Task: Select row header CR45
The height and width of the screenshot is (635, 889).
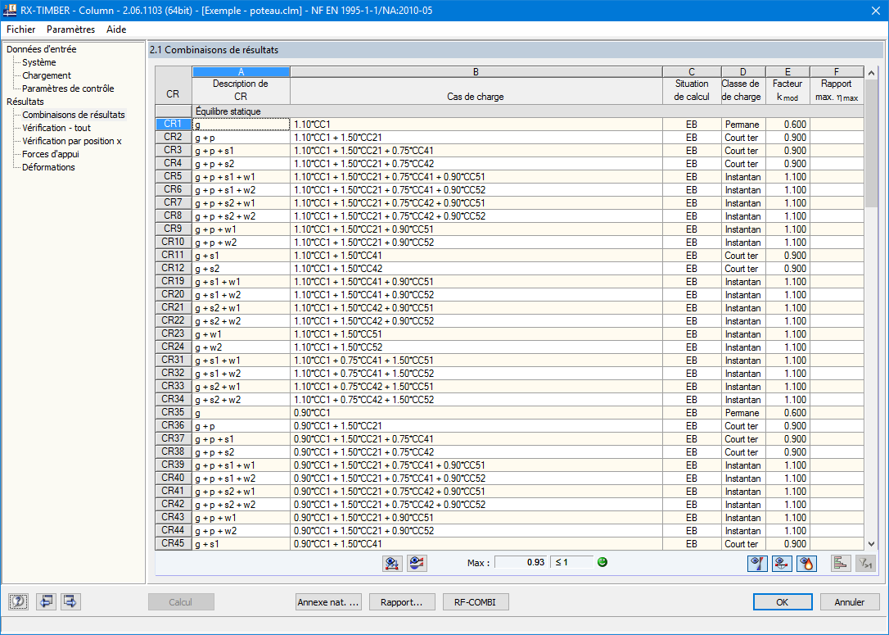Action: pyautogui.click(x=174, y=543)
